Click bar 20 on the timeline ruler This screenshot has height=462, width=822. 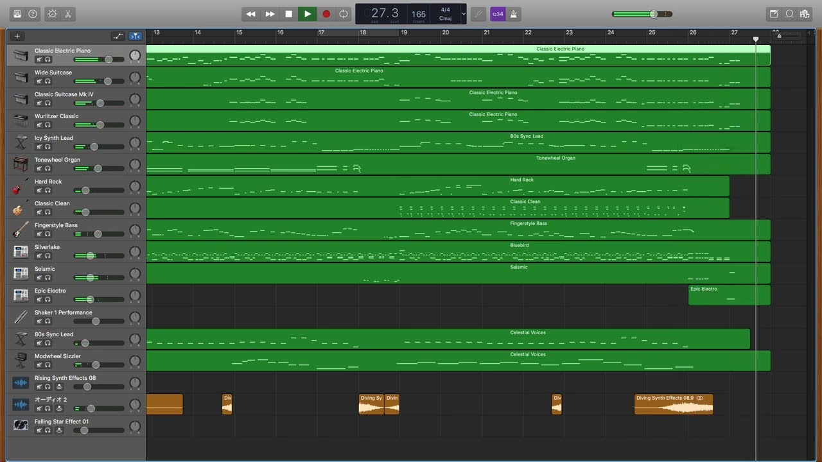pyautogui.click(x=446, y=32)
